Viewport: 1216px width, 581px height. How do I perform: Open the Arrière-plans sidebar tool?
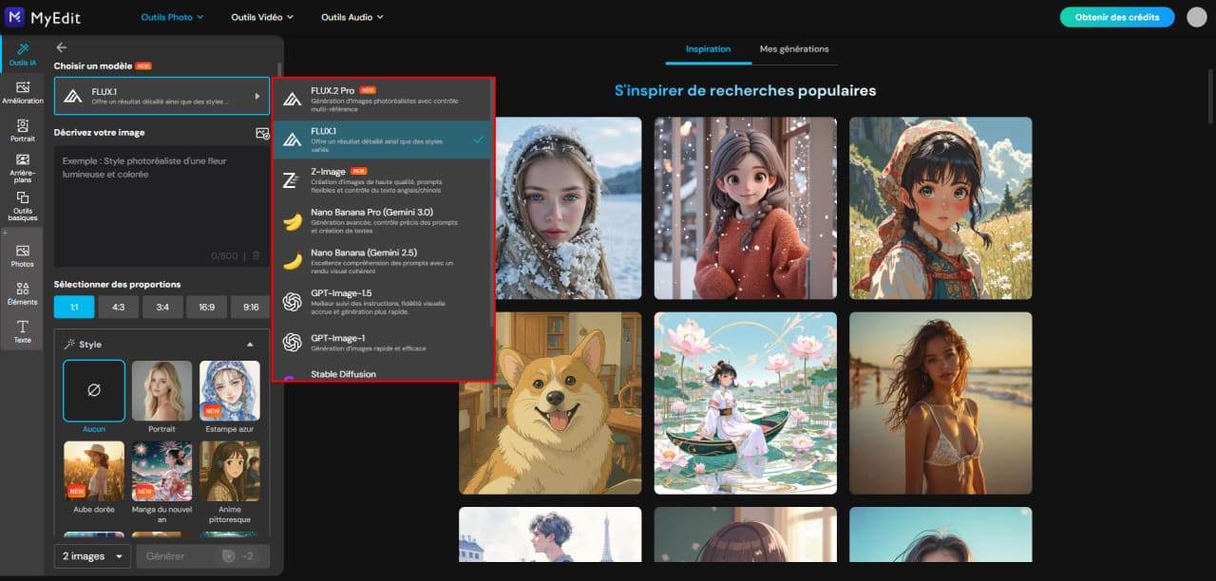(x=21, y=166)
